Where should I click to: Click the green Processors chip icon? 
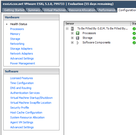78,33
